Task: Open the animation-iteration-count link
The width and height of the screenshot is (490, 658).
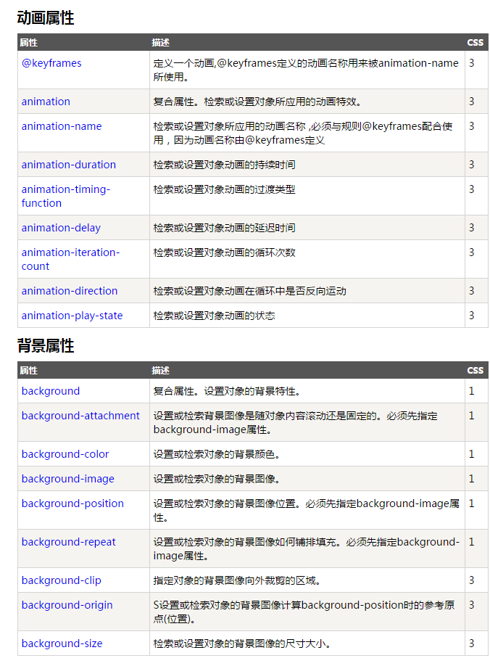Action: 70,259
